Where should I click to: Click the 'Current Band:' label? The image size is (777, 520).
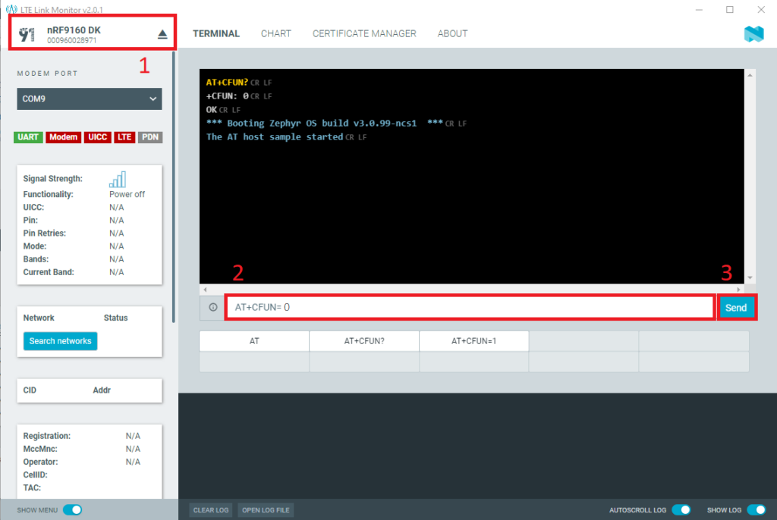pyautogui.click(x=49, y=272)
